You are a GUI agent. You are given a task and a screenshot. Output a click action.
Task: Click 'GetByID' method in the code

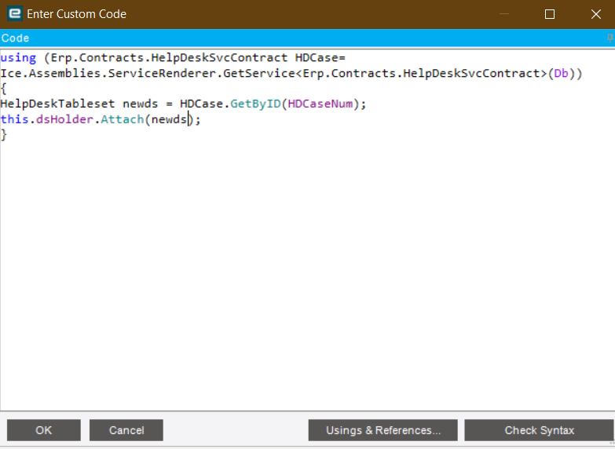[255, 104]
